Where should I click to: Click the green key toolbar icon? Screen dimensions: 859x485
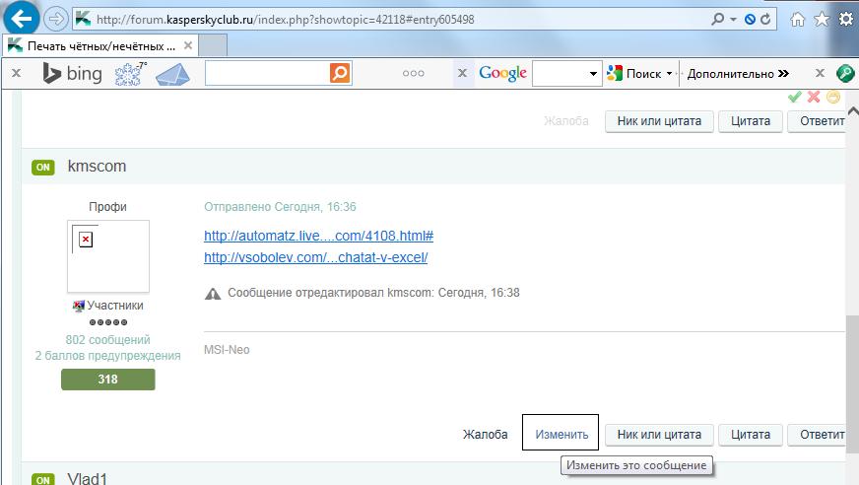(845, 73)
